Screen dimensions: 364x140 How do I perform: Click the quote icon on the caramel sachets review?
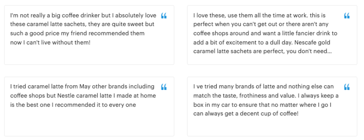point(164,16)
